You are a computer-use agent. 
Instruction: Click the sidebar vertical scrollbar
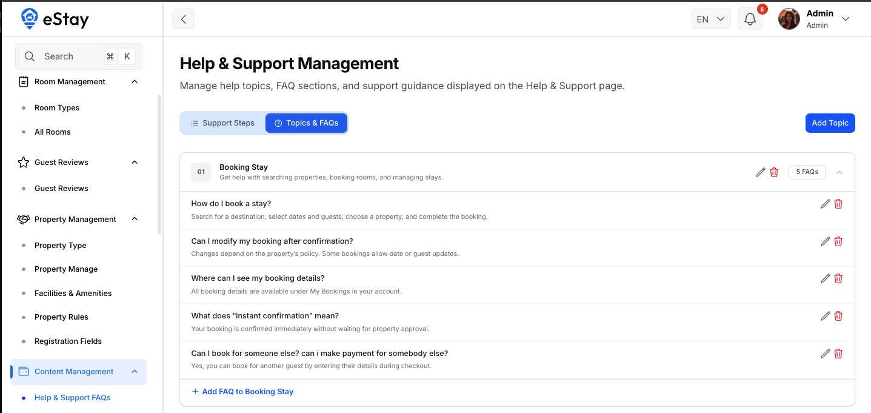[x=159, y=164]
